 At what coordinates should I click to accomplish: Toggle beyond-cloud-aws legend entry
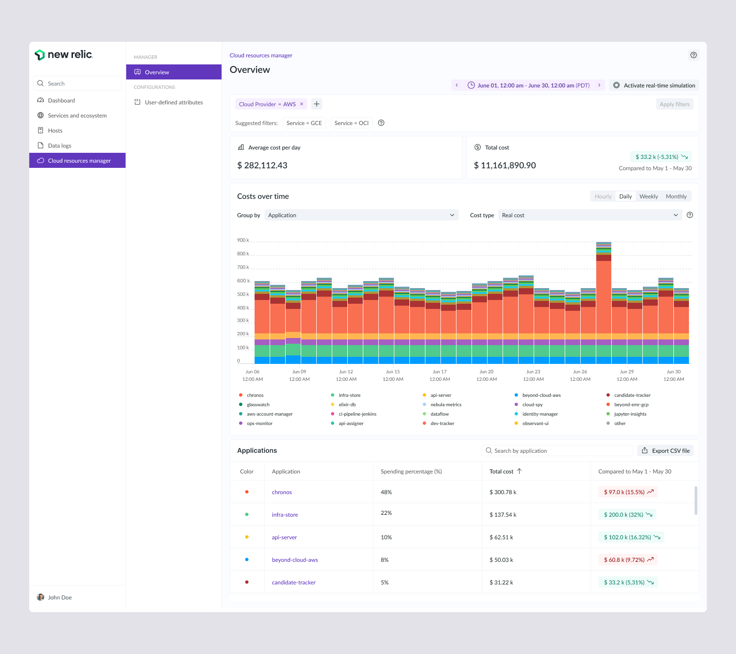537,395
